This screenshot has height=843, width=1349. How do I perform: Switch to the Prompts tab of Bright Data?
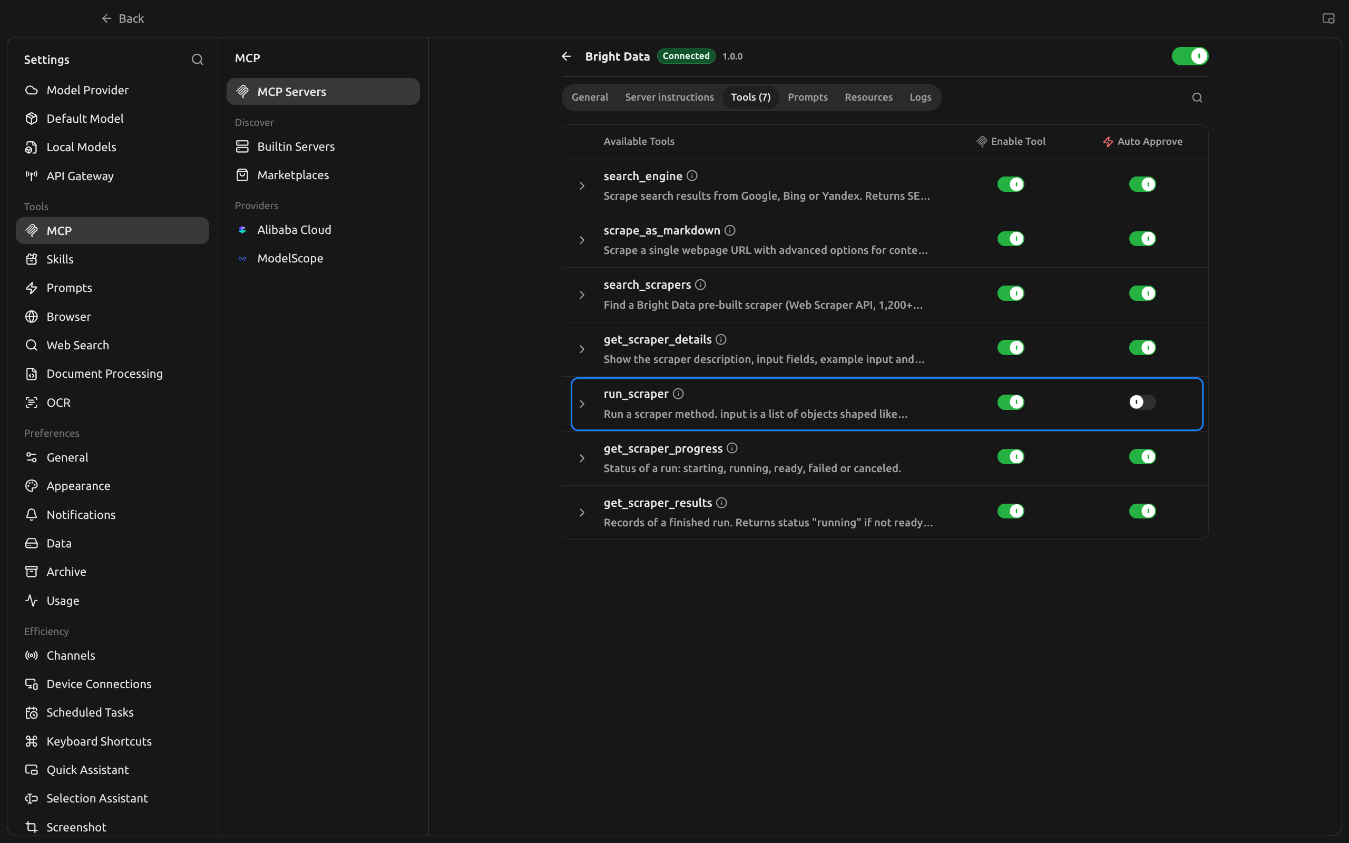807,97
